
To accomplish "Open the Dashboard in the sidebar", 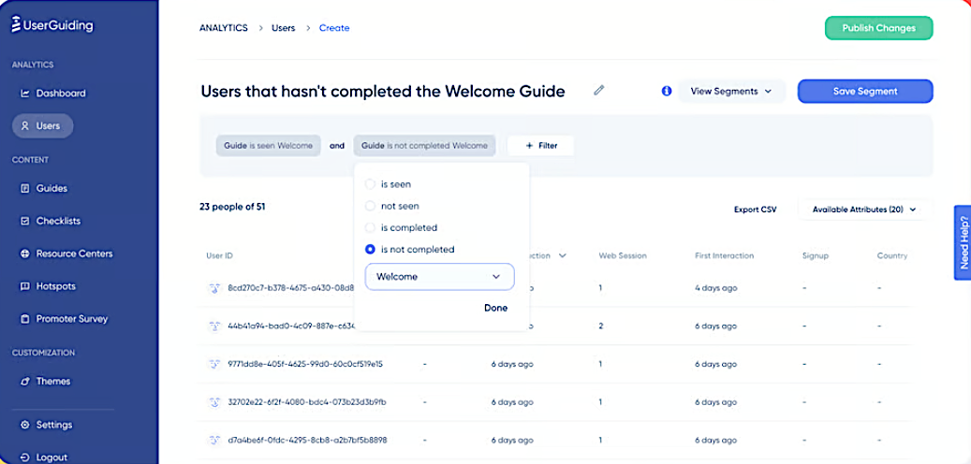I will 53,94.
